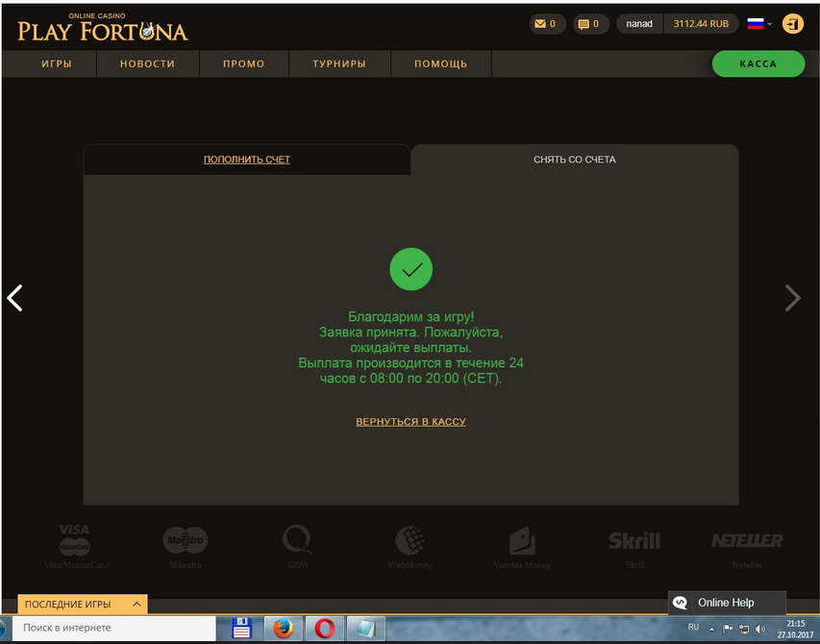Click the network tray icon
This screenshot has width=820, height=644.
[744, 629]
